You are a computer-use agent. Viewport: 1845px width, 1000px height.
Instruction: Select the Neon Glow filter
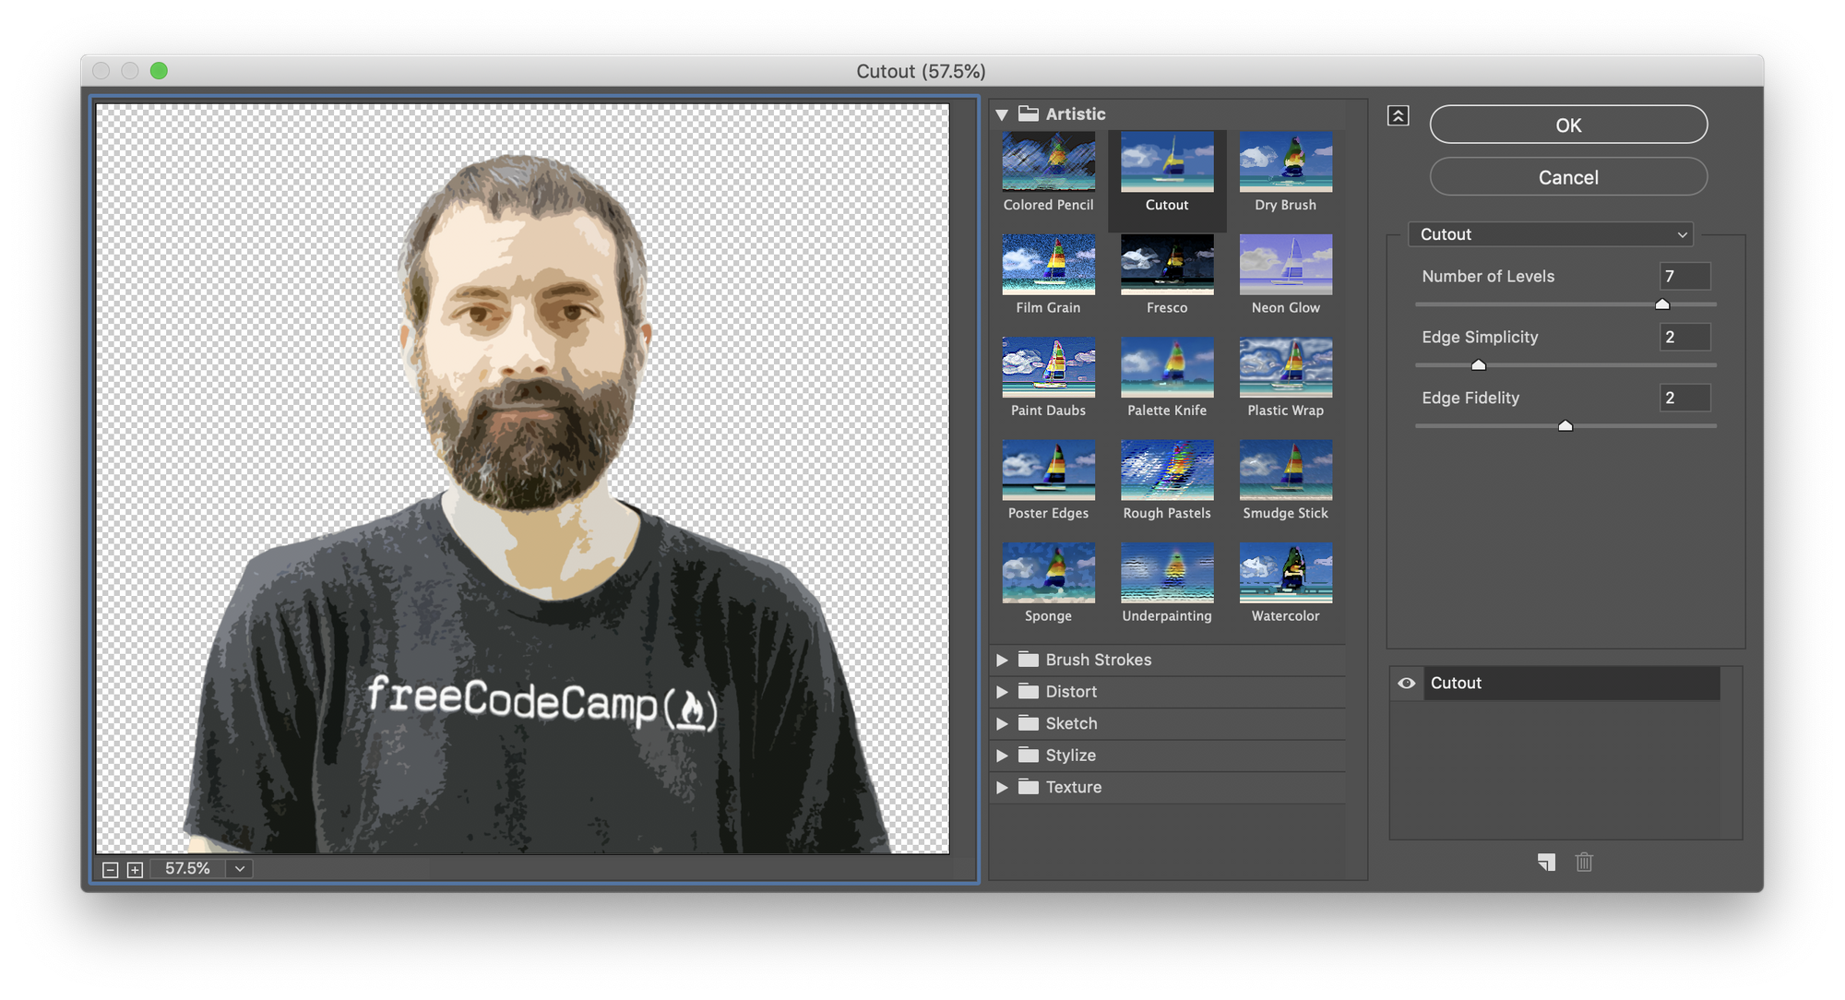[x=1285, y=264]
